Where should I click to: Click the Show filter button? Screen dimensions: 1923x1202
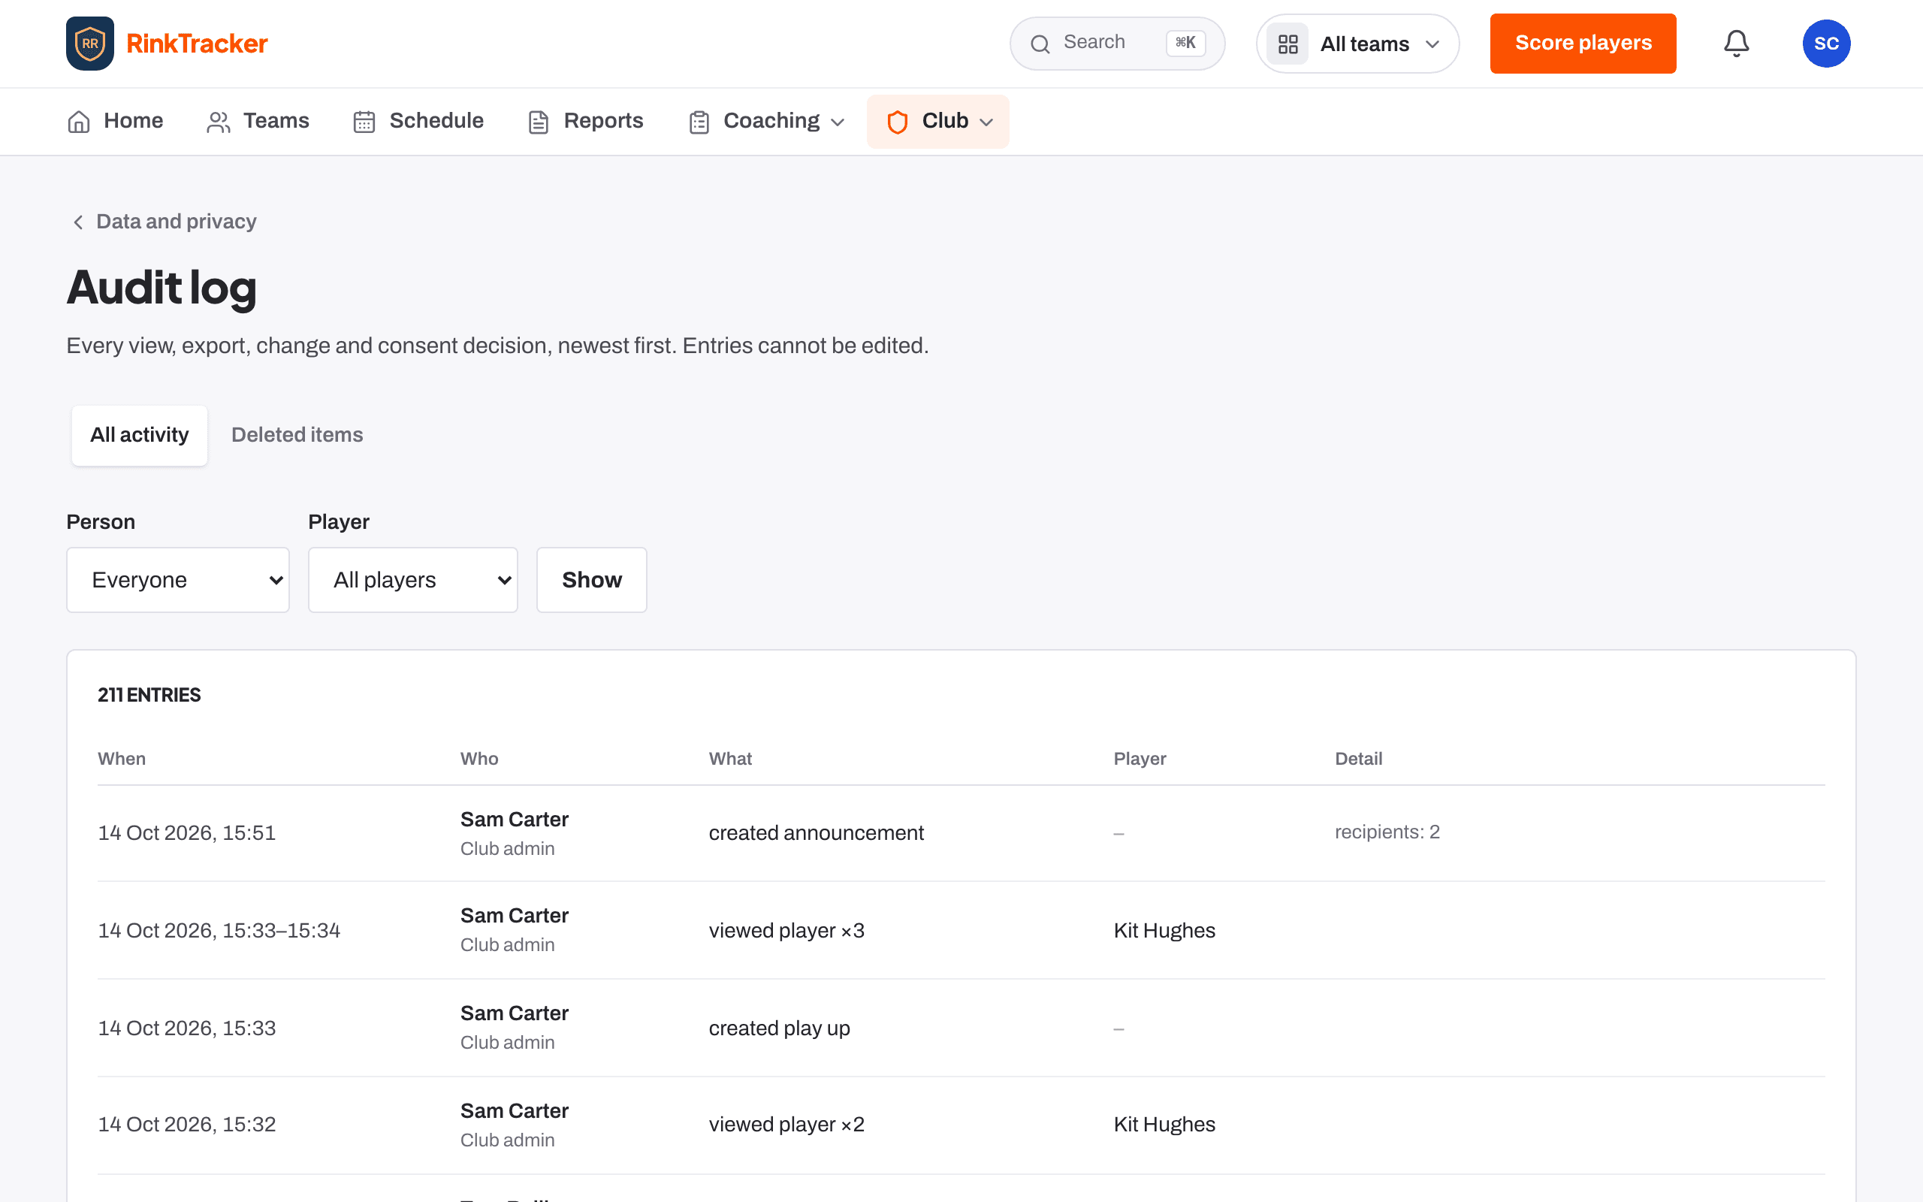point(592,579)
